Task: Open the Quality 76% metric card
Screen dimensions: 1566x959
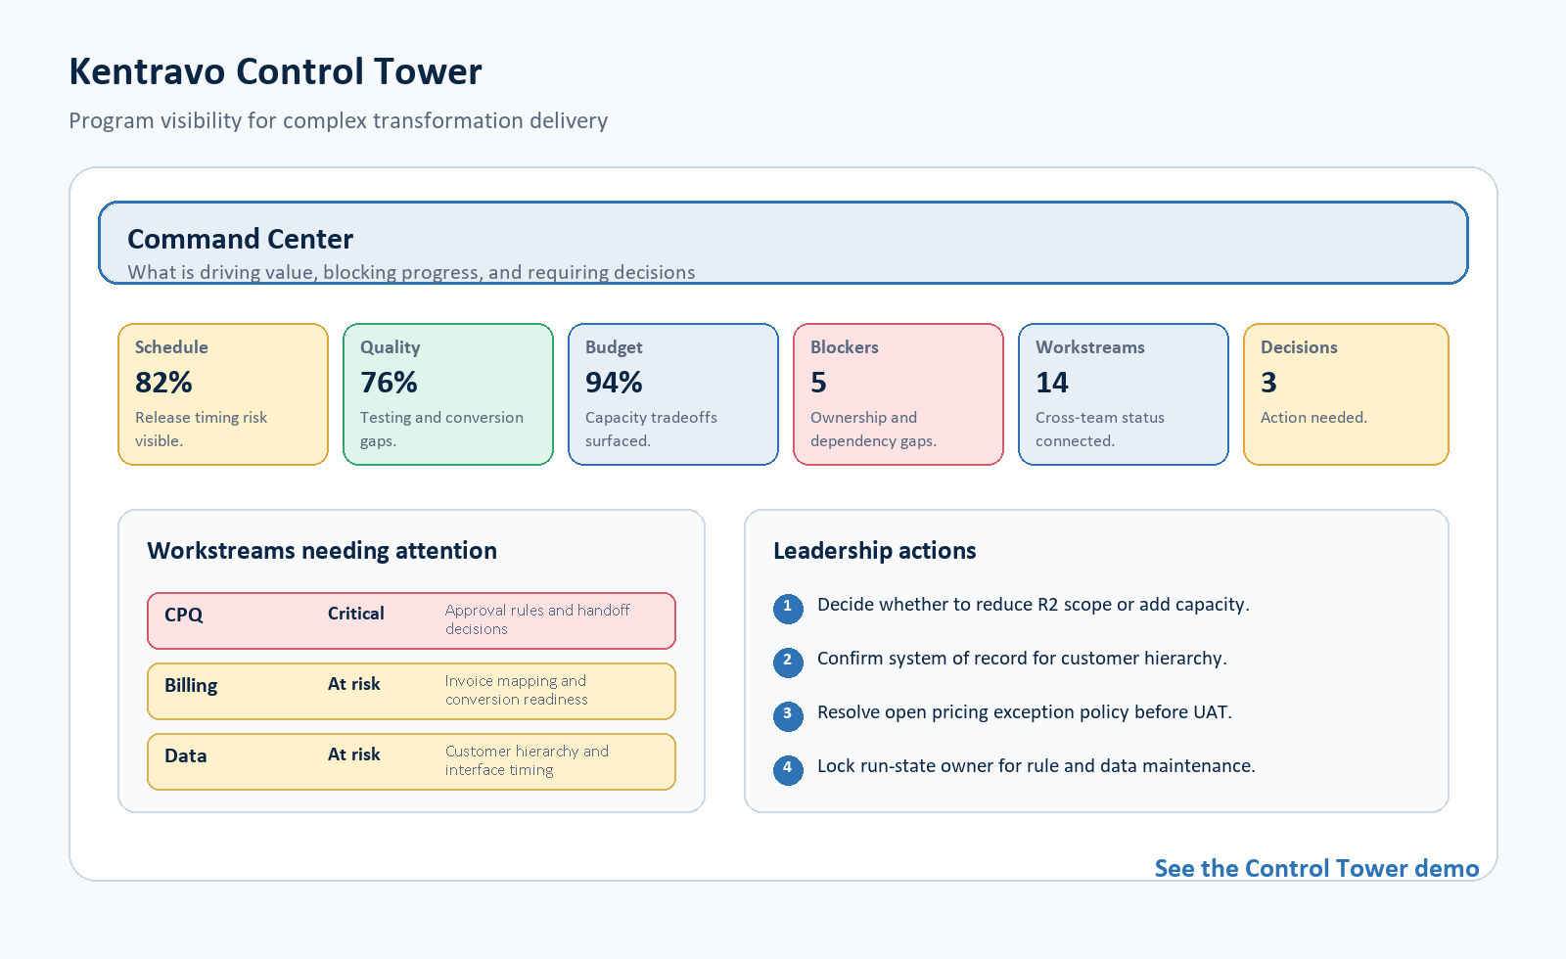Action: point(448,394)
